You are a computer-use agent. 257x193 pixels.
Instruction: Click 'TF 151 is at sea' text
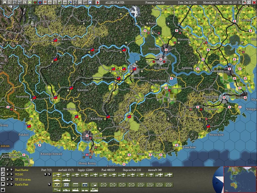(x=23, y=179)
